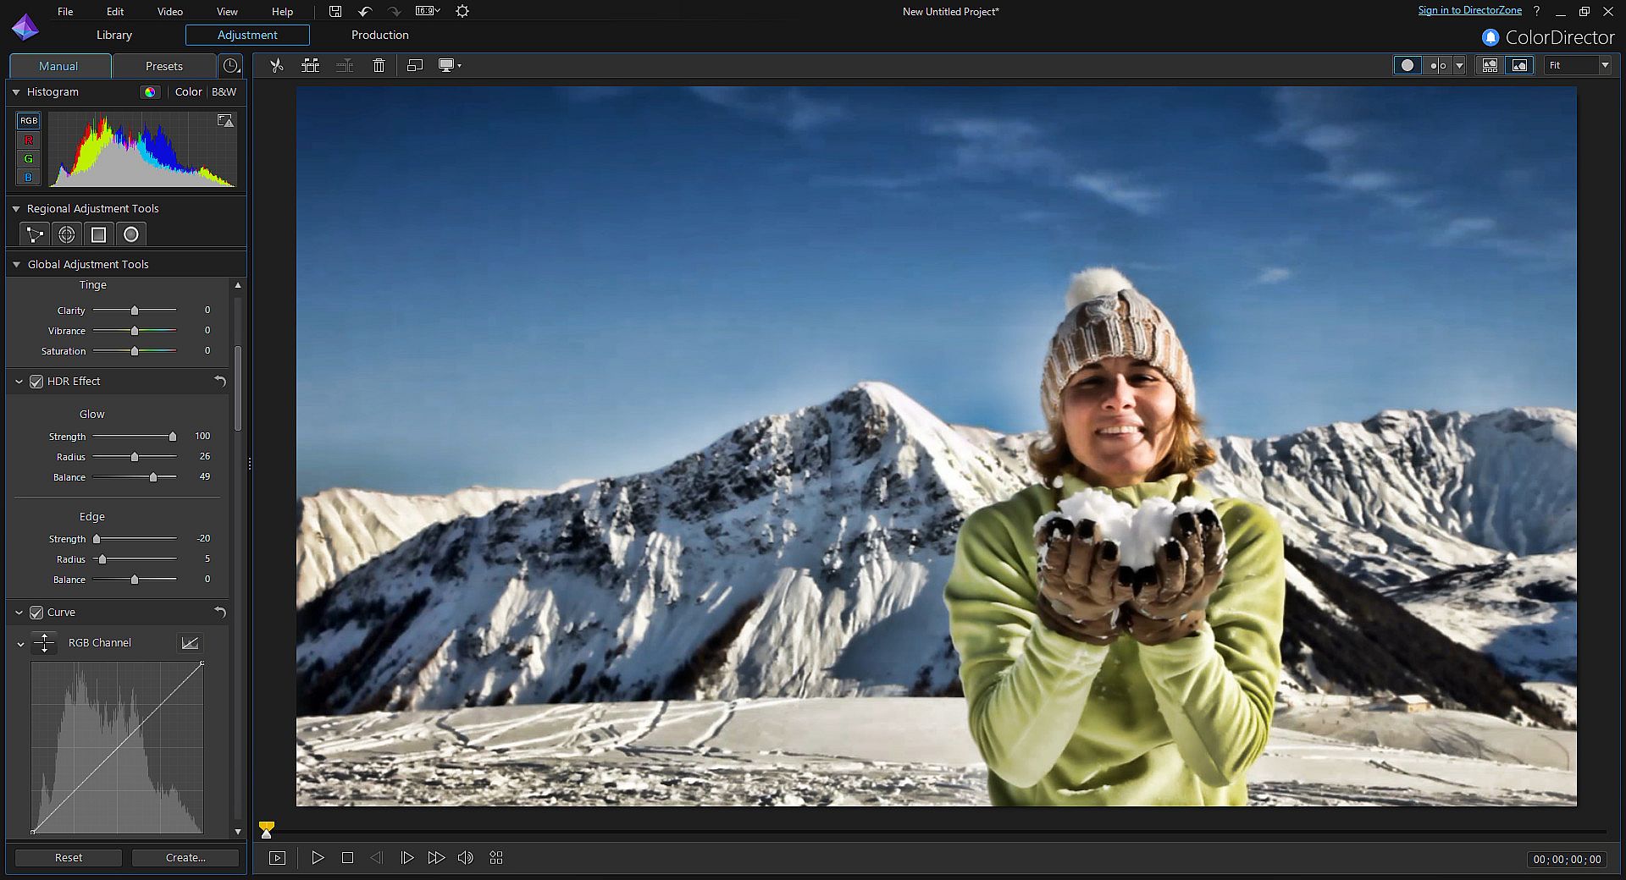Collapse the Global Adjustment Tools section
1626x880 pixels.
pyautogui.click(x=16, y=265)
